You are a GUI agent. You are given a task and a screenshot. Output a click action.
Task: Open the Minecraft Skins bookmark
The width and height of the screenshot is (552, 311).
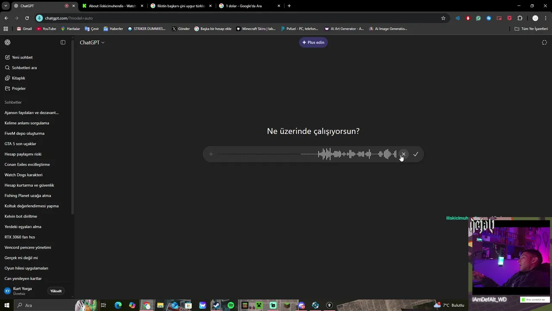click(x=256, y=29)
